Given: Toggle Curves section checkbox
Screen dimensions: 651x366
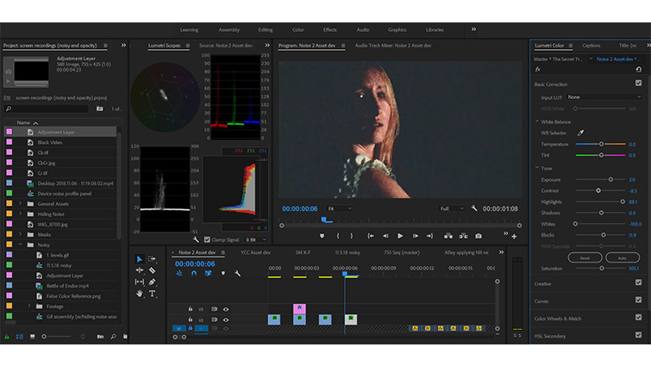Looking at the screenshot, I should [639, 300].
